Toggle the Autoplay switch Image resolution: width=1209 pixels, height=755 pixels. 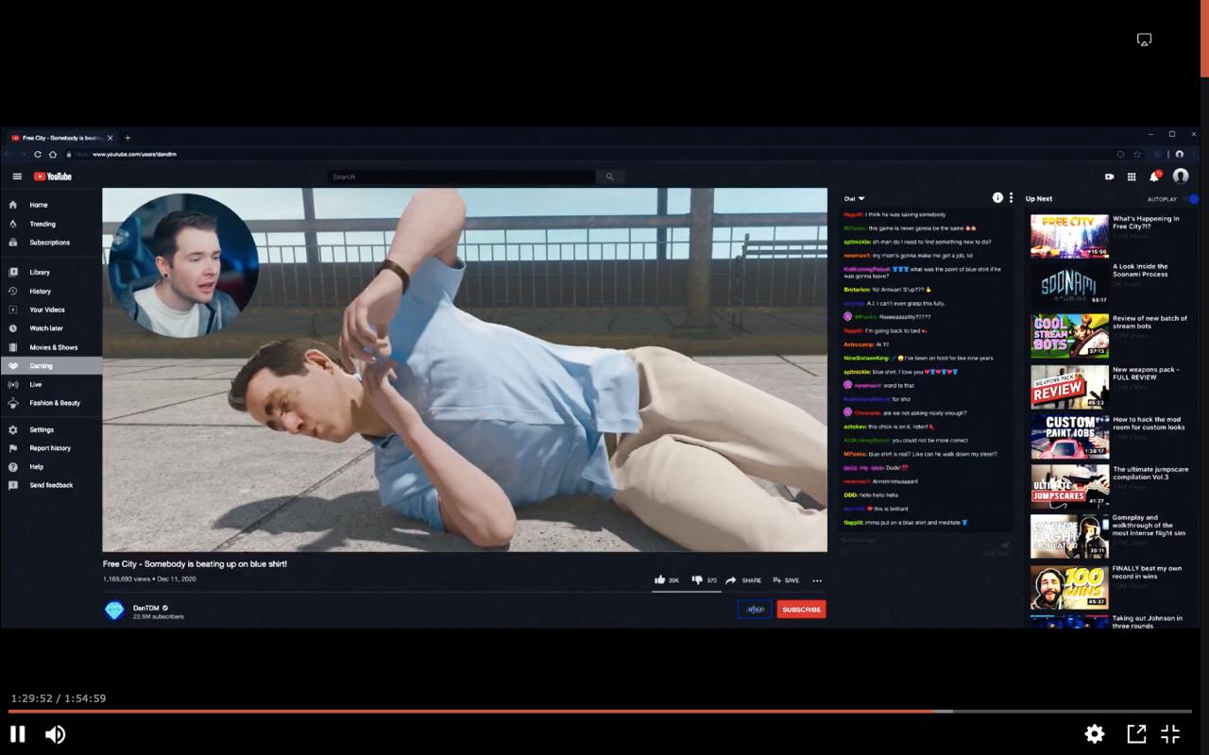1192,199
